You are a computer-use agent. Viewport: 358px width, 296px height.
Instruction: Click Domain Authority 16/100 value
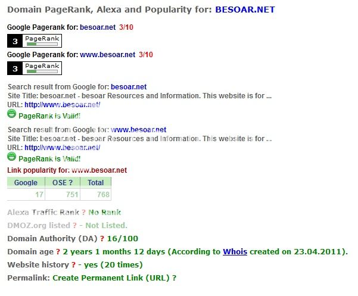coord(123,238)
